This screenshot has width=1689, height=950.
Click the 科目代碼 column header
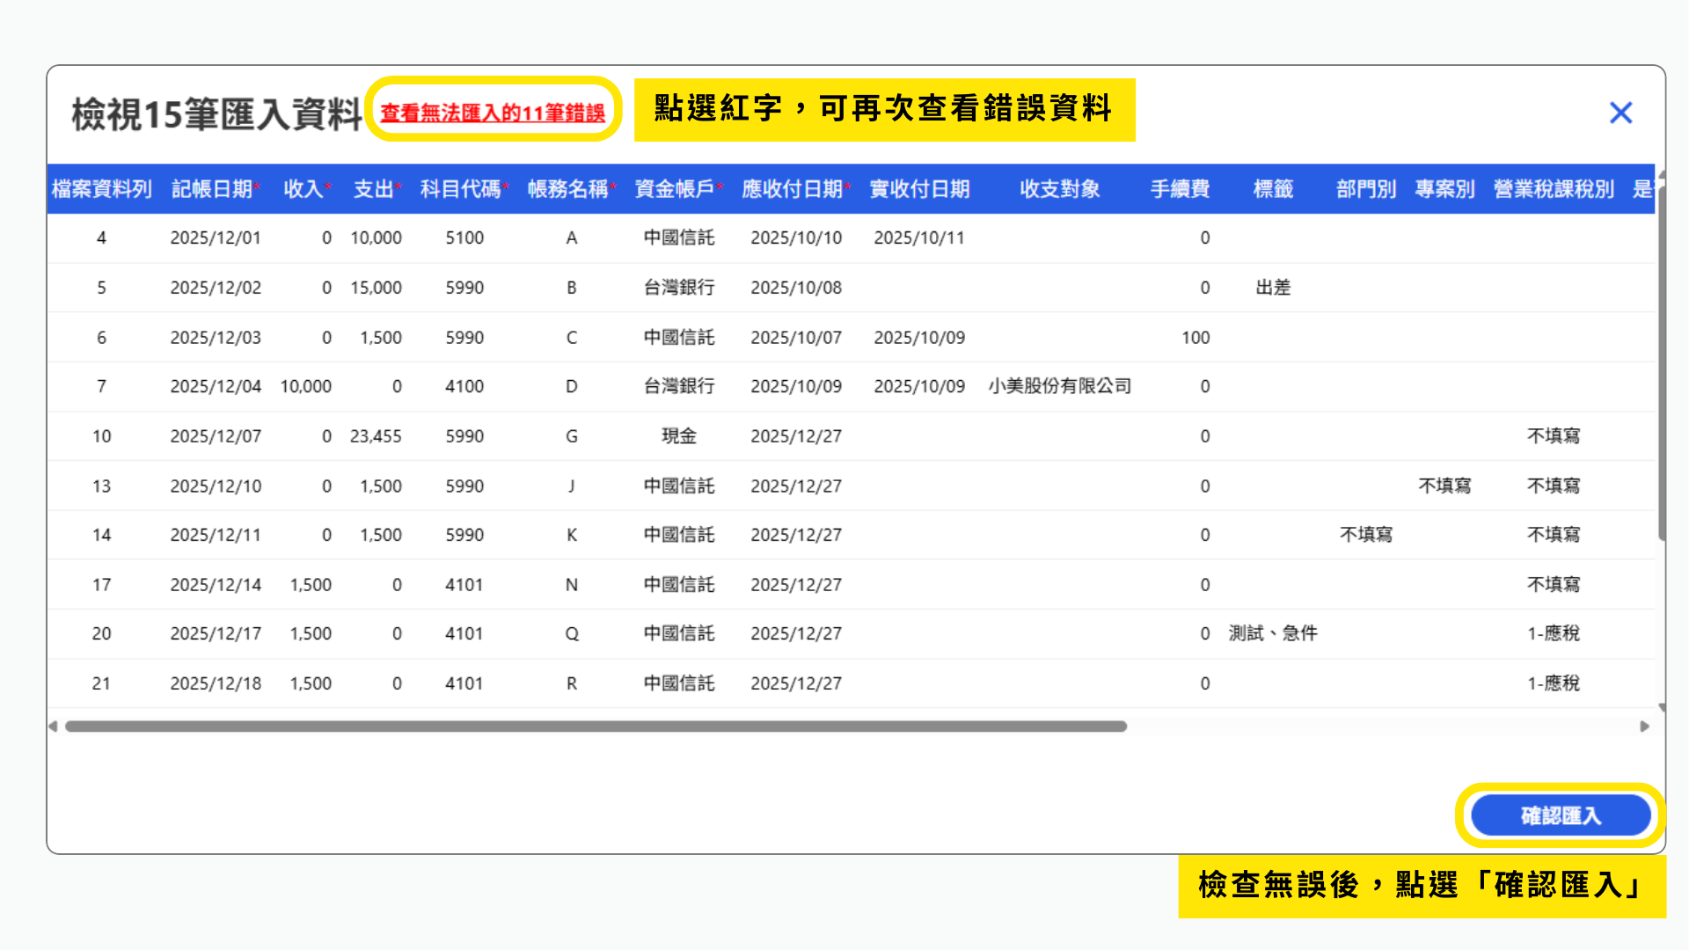click(460, 189)
